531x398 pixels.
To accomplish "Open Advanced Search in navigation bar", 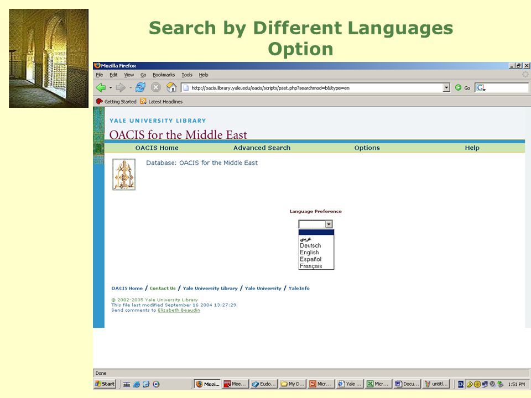I will (262, 148).
